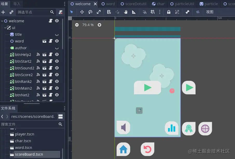Open the 文件系统 filesystem dock options menu
The height and width of the screenshot is (159, 235).
(x=65, y=108)
